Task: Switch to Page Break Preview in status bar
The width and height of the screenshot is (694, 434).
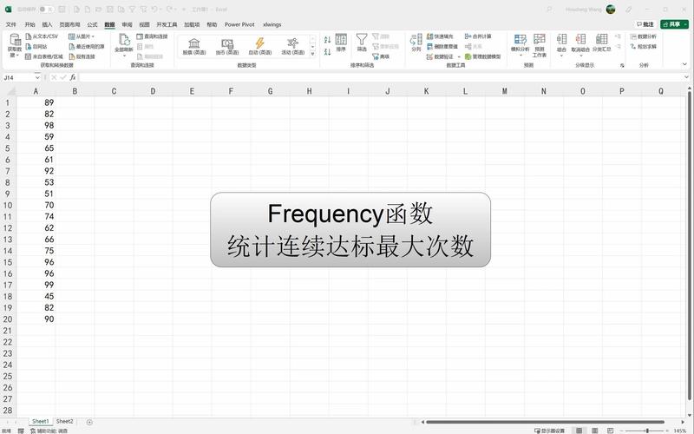Action: (x=610, y=431)
